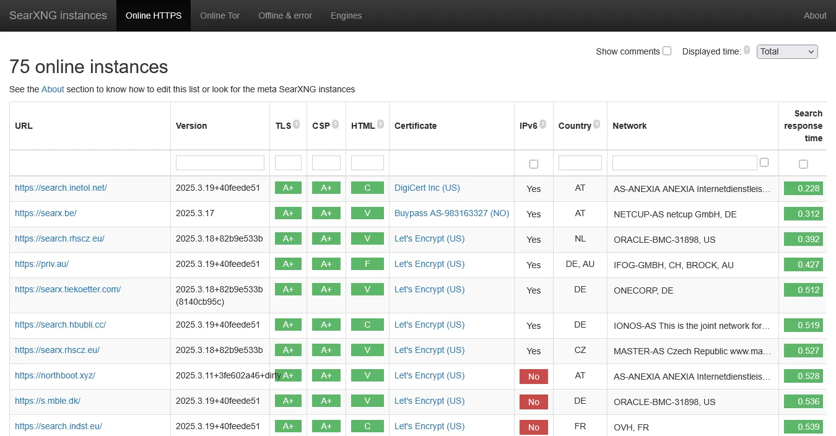The height and width of the screenshot is (436, 836).
Task: Open https://northboot.xyz/ instance link
Action: pos(55,375)
